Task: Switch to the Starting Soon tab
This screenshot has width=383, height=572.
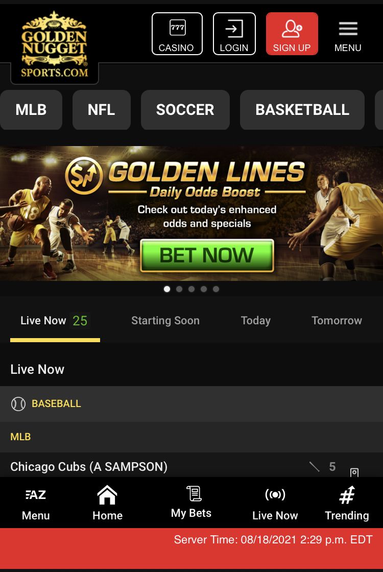Action: tap(165, 320)
